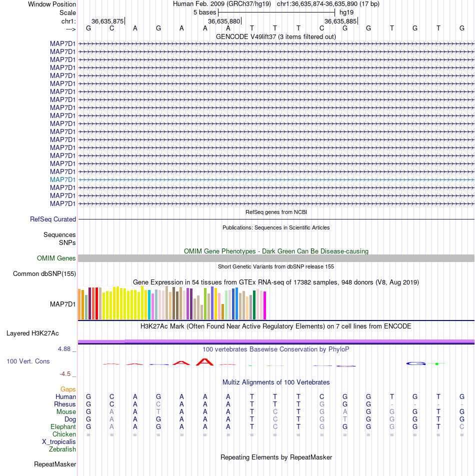Open OMIM Gene Phenotypes track title
Viewport: 475px width, 476px height.
(x=276, y=251)
